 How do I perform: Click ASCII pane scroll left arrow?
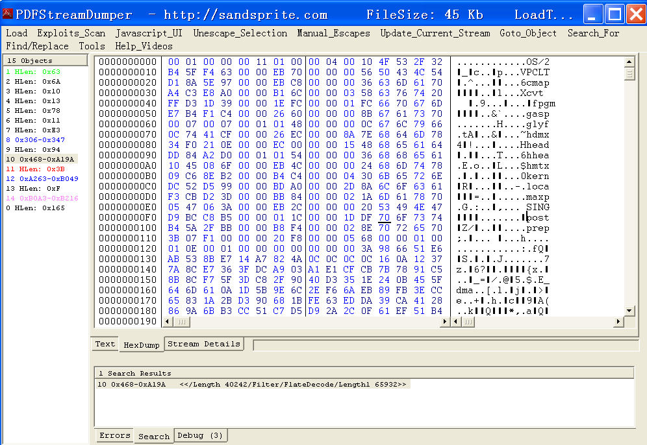coord(456,321)
